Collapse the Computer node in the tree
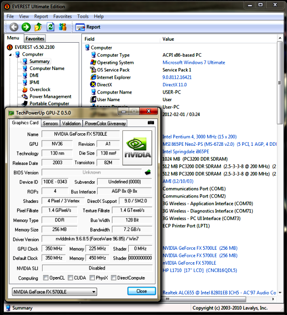 pyautogui.click(x=10, y=55)
